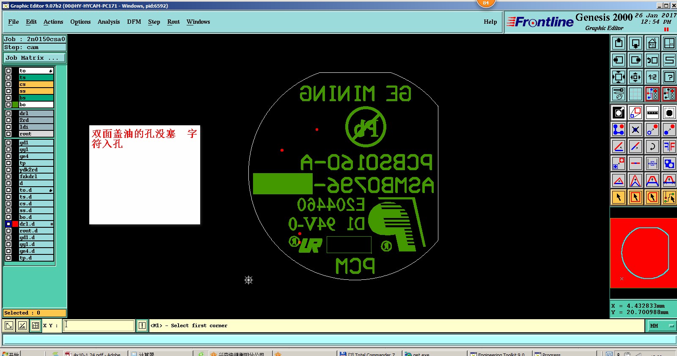Viewport: 677px width, 356px height.
Task: Open the Progress window in the taskbar
Action: 564,353
